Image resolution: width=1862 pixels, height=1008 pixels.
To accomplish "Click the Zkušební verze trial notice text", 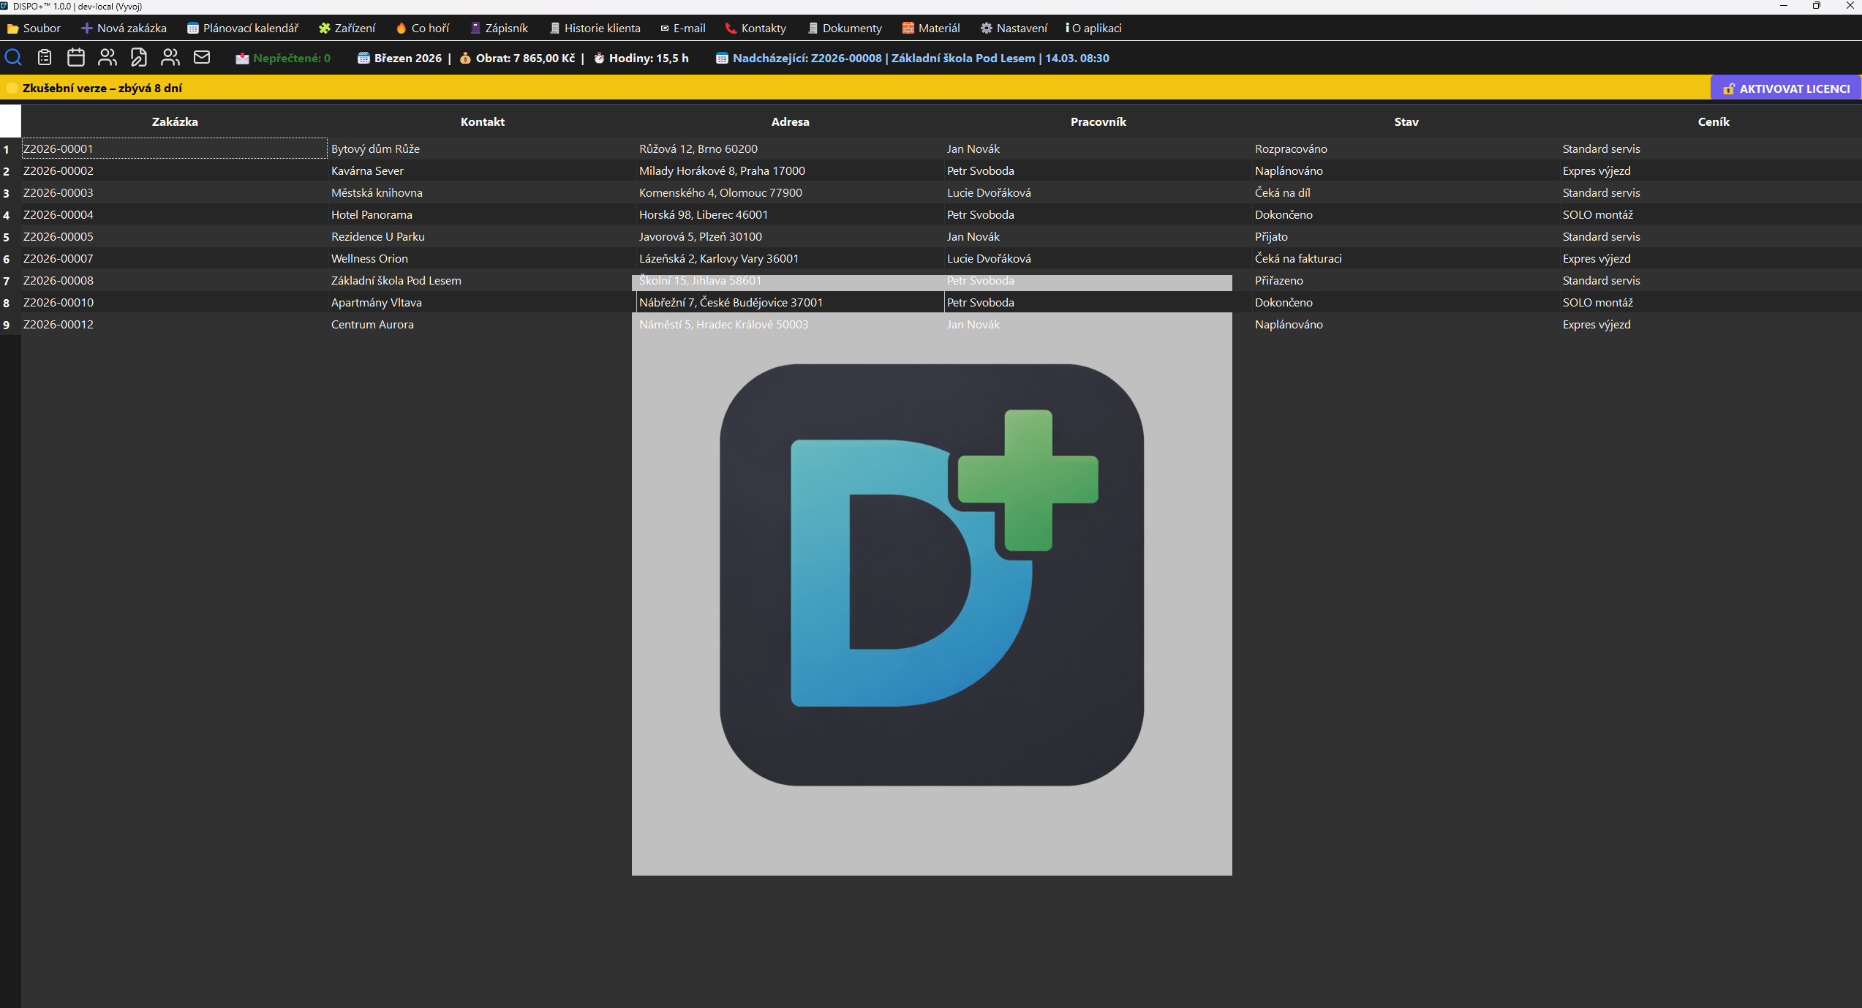I will [x=102, y=88].
